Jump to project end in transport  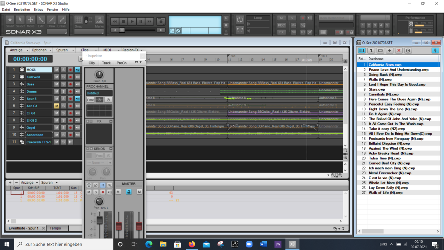[x=161, y=30]
